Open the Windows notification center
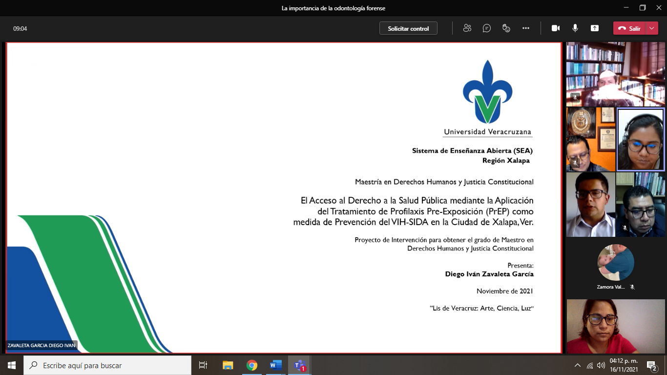 point(651,365)
